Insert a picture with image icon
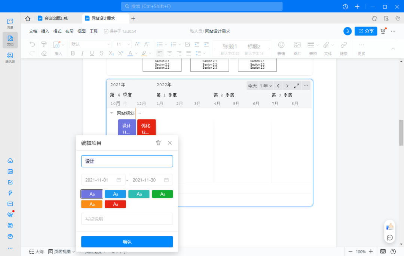The width and height of the screenshot is (404, 256). pyautogui.click(x=297, y=45)
